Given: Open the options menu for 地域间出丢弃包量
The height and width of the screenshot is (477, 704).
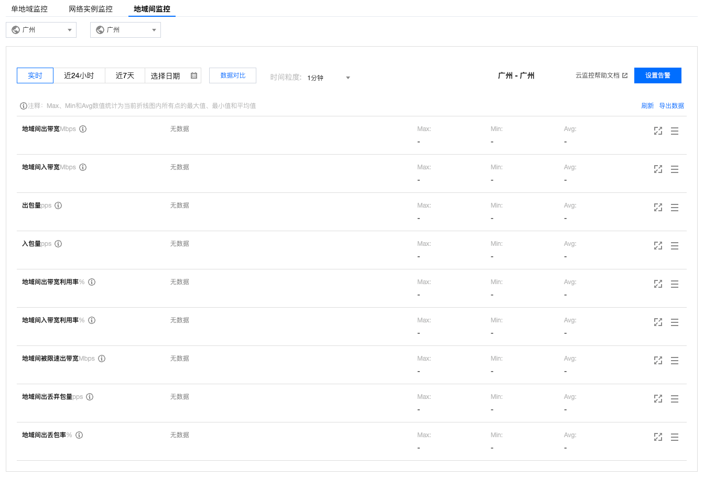Looking at the screenshot, I should click(x=675, y=399).
